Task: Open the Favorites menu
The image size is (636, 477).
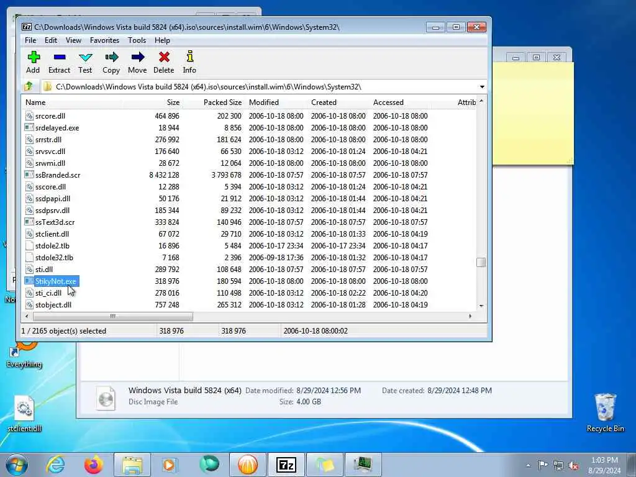Action: point(104,40)
